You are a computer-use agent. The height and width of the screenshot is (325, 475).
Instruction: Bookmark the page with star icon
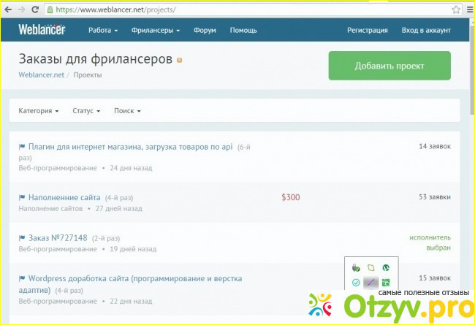(455, 10)
